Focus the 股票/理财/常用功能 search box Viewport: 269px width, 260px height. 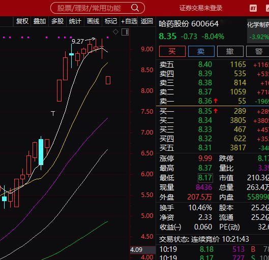pos(98,8)
